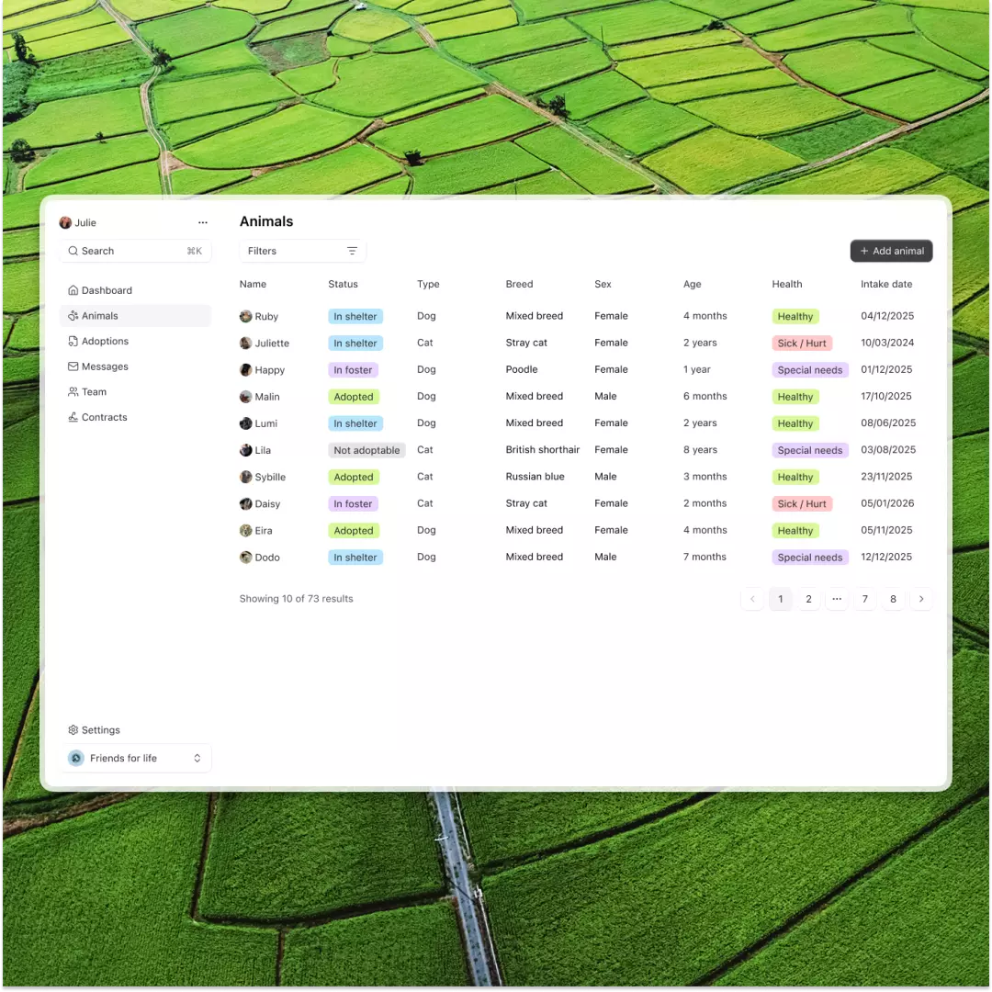Click Juliette's Sick / Hurt health badge
992x992 pixels.
(x=802, y=343)
